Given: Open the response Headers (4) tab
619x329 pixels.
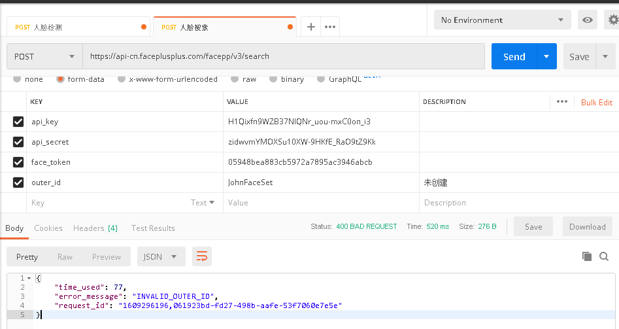Looking at the screenshot, I should [95, 228].
